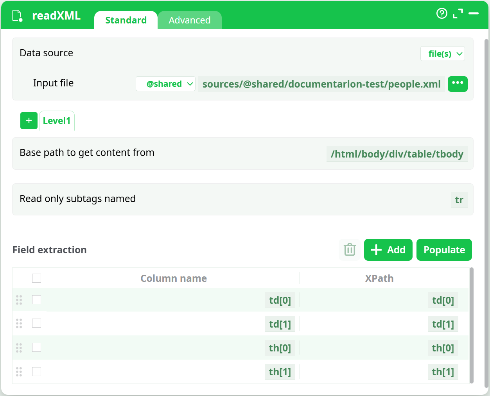This screenshot has width=490, height=396.
Task: Switch to the Advanced tab
Action: [189, 20]
